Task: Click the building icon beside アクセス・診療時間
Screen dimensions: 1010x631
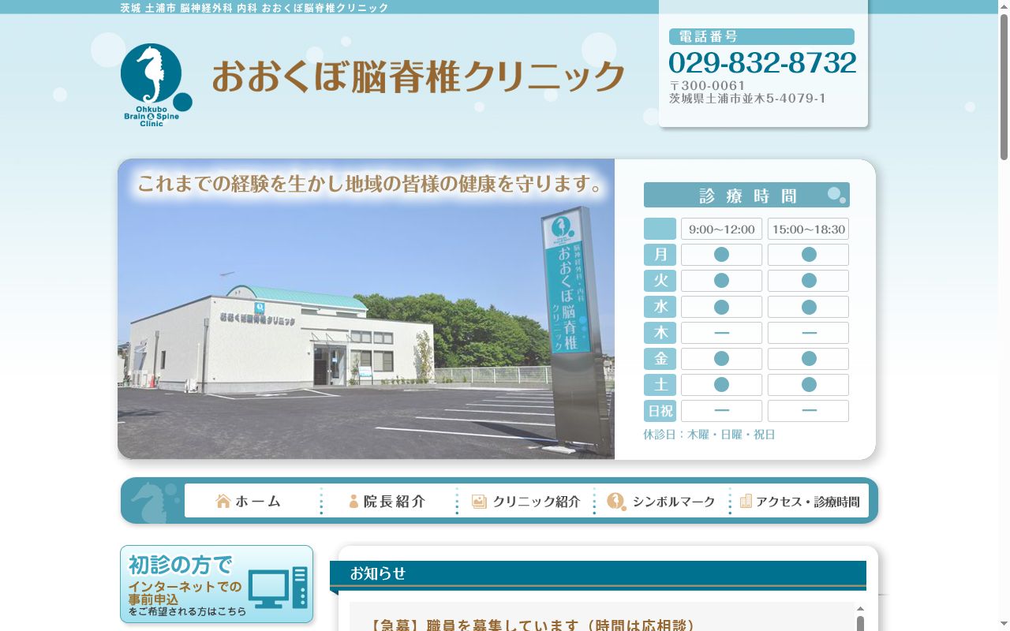Action: tap(746, 501)
